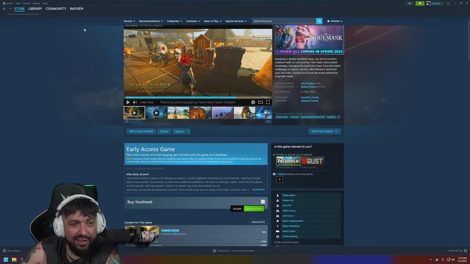Select the first video trailer thumbnail
Image resolution: width=470 pixels, height=264 pixels.
tap(134, 113)
